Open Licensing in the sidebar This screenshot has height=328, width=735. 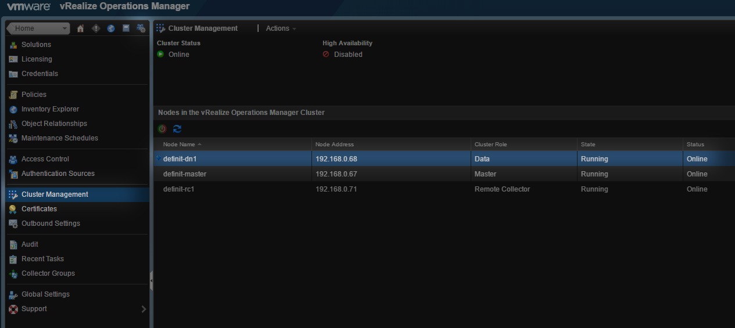pos(37,59)
